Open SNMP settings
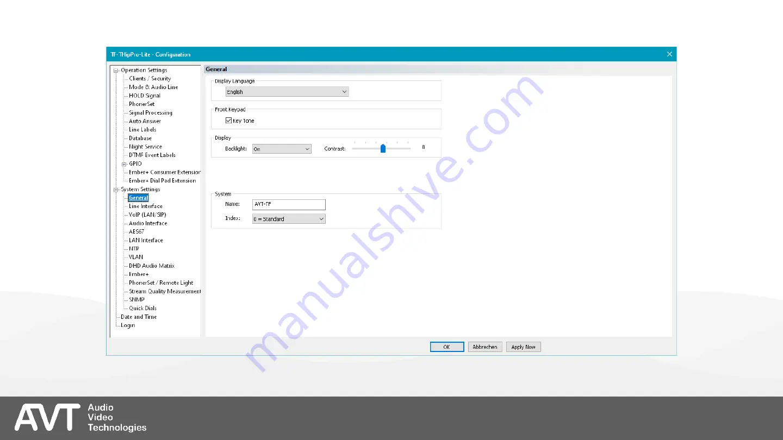 tap(136, 299)
